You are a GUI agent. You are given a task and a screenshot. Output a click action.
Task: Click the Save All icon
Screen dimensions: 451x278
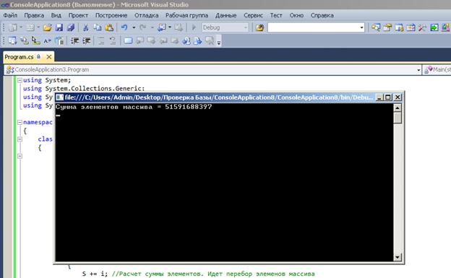(71, 27)
